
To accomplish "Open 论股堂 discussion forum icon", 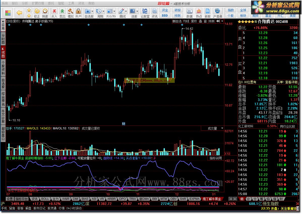I will [145, 13].
